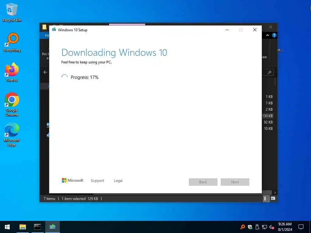Click the Progress: 17% text
Image resolution: width=311 pixels, height=233 pixels.
(x=84, y=77)
